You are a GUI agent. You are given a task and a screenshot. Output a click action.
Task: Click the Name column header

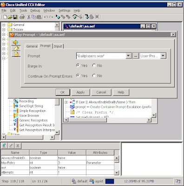coord(15,153)
